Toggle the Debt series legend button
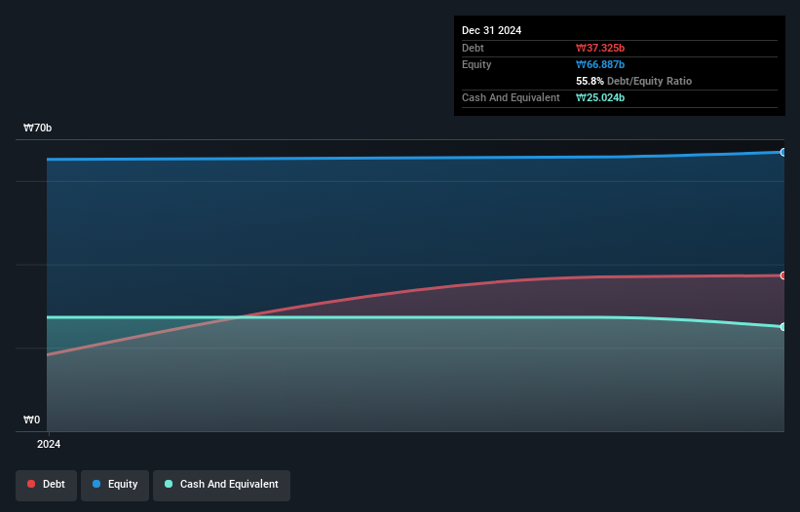 coord(46,485)
